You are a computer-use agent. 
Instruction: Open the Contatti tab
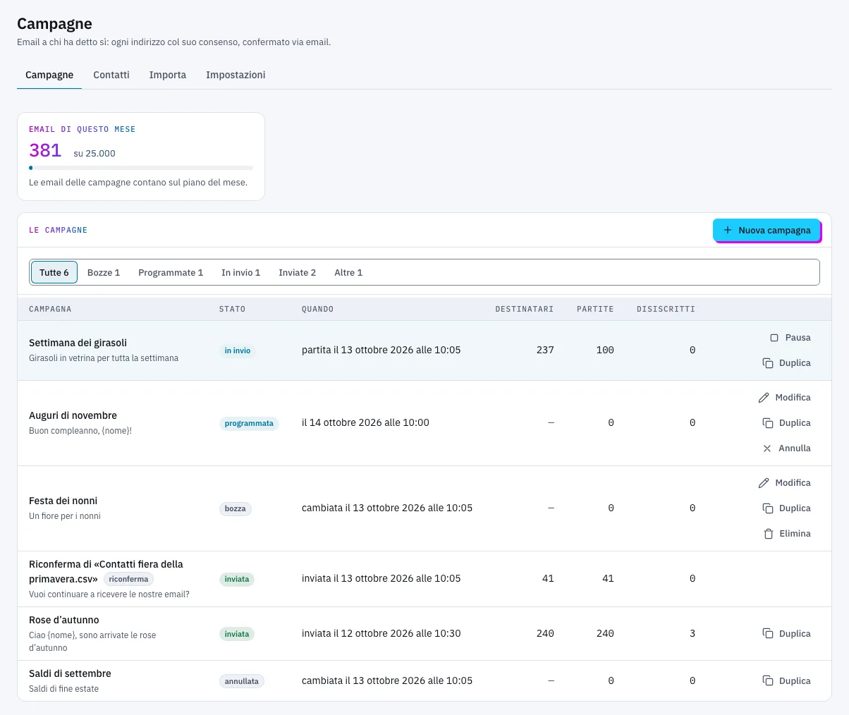tap(111, 75)
